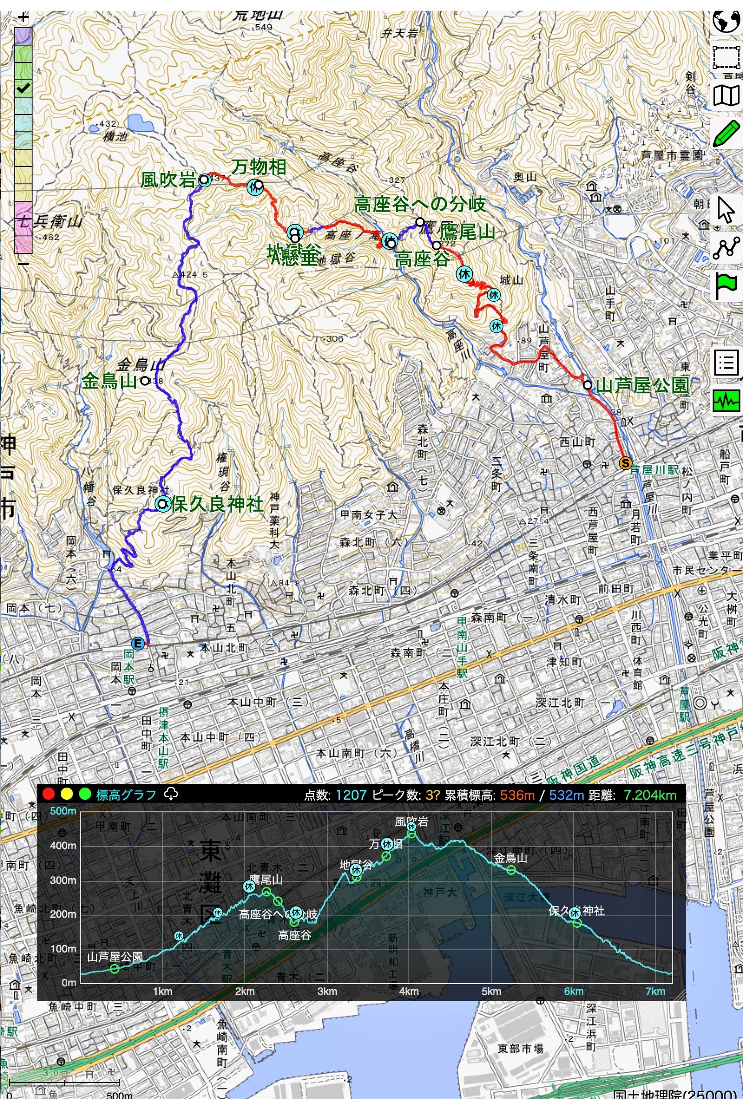Click the 風吹岩 peak marker in graph
Image resolution: width=743 pixels, height=1099 pixels.
(412, 834)
